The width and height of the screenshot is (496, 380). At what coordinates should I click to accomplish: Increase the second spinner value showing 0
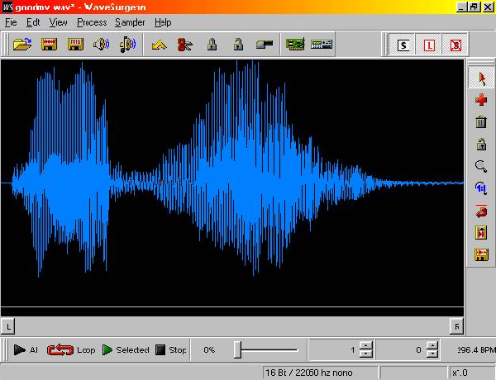click(x=432, y=345)
